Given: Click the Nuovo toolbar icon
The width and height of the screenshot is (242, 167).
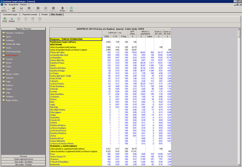Looking at the screenshot, I should (4, 9).
